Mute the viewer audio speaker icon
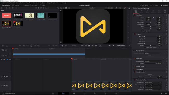Image resolution: width=169 pixels, height=95 pixels. (129, 8)
